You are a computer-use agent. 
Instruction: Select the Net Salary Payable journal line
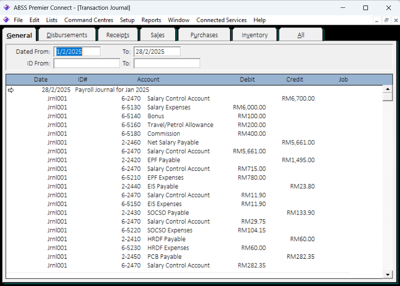click(173, 142)
